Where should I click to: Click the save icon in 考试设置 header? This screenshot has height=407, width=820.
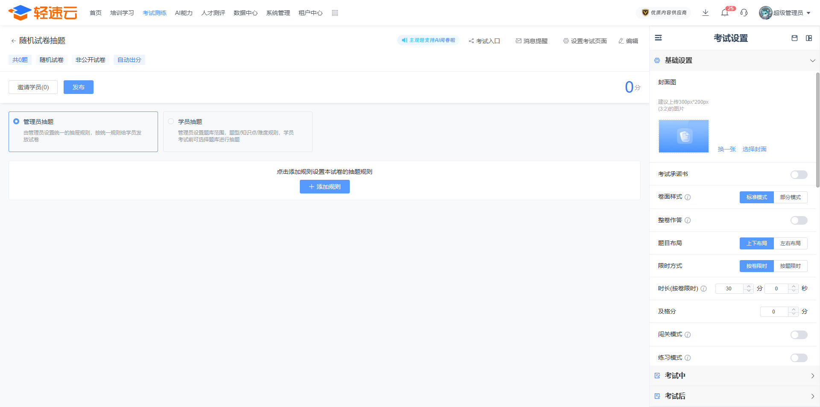pyautogui.click(x=794, y=38)
